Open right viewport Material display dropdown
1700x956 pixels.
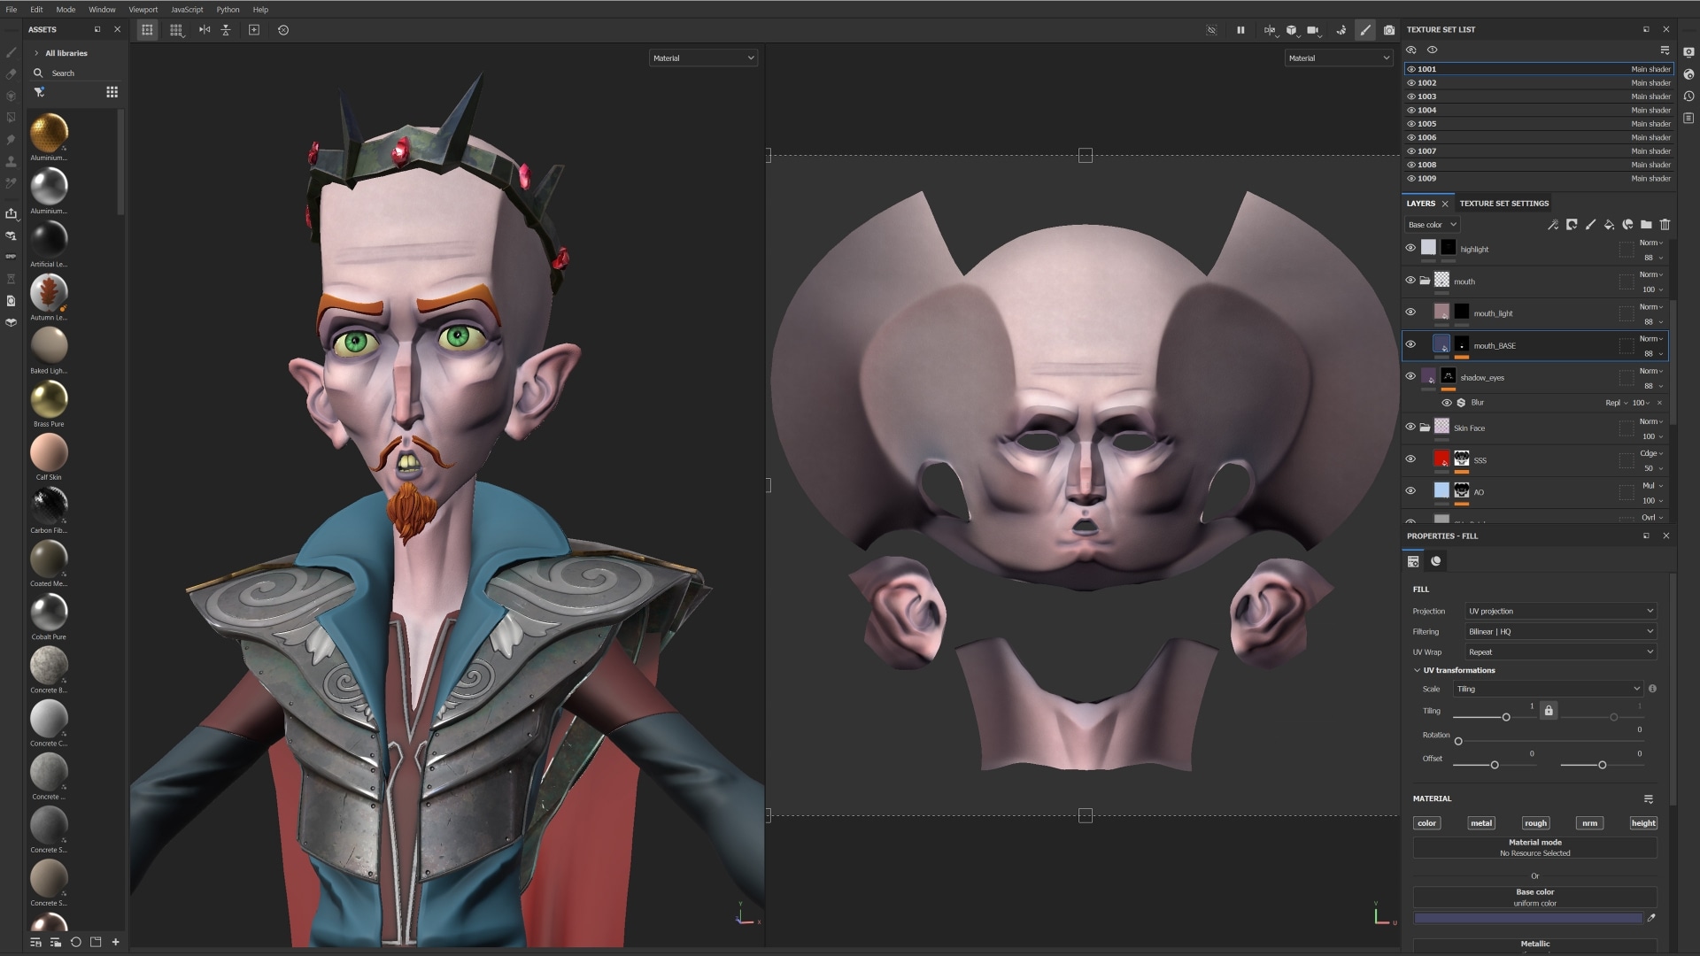coord(1339,58)
